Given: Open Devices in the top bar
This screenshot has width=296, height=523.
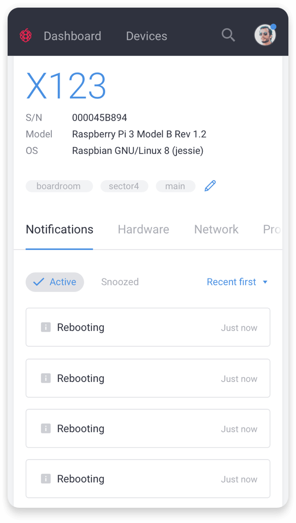Looking at the screenshot, I should [147, 36].
